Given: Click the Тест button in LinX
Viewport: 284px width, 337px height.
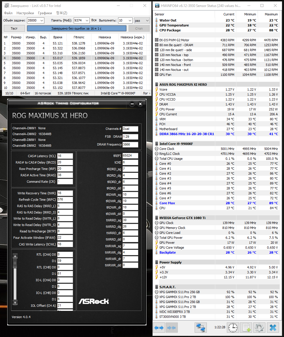Looking at the screenshot, I should (x=14, y=28).
